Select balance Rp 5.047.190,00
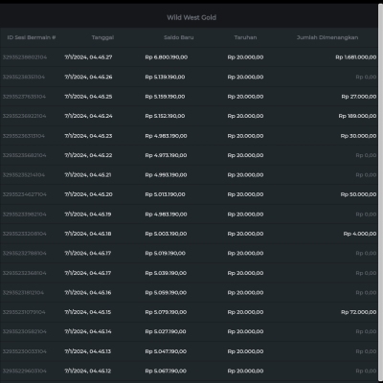The image size is (383, 383). click(x=166, y=351)
